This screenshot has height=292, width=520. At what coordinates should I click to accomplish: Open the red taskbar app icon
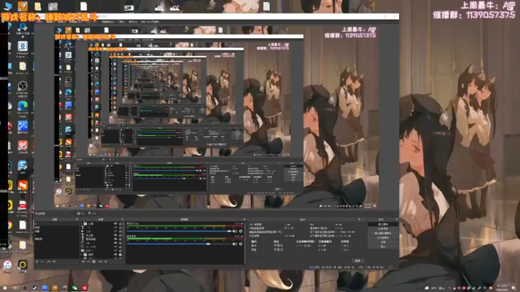(84, 287)
